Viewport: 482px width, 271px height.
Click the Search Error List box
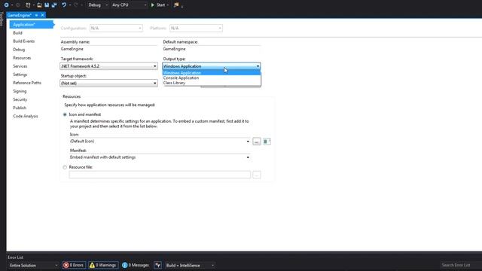click(460, 265)
